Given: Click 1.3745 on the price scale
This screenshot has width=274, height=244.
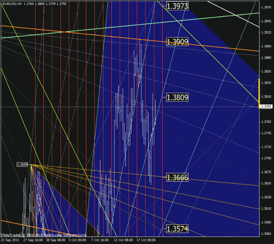Looking at the screenshot, I should pos(266,133).
